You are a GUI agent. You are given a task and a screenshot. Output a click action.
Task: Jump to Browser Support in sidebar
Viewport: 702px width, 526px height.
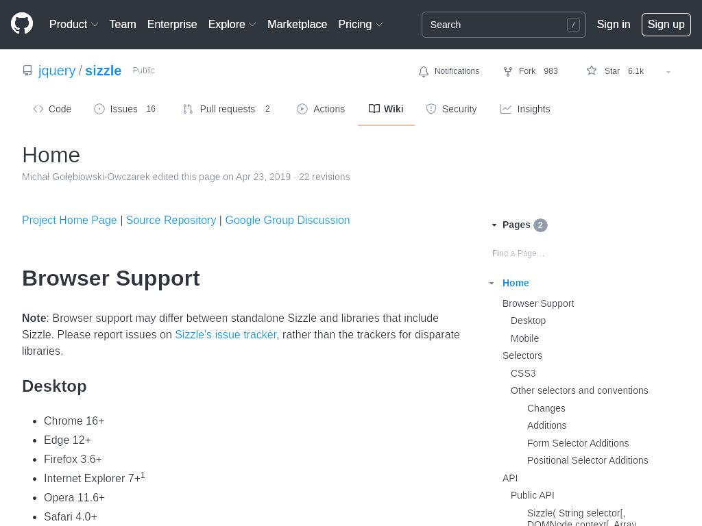pyautogui.click(x=538, y=303)
